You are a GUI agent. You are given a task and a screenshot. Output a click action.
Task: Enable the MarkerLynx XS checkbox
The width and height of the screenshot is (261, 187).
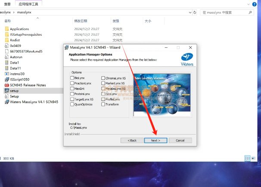click(103, 83)
